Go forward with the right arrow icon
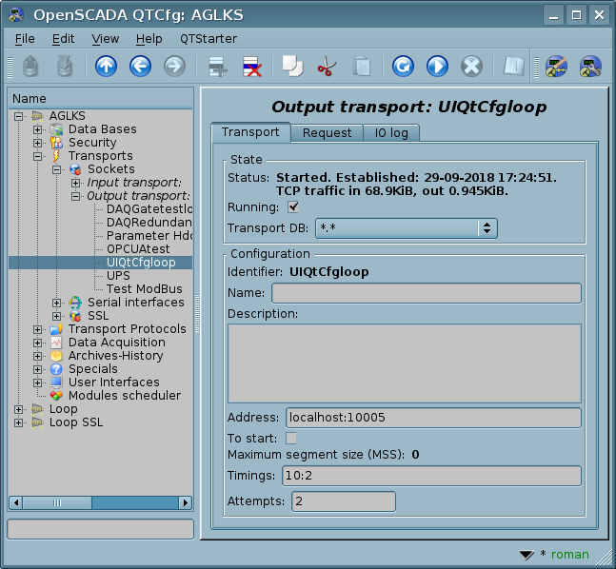The image size is (616, 569). [174, 66]
